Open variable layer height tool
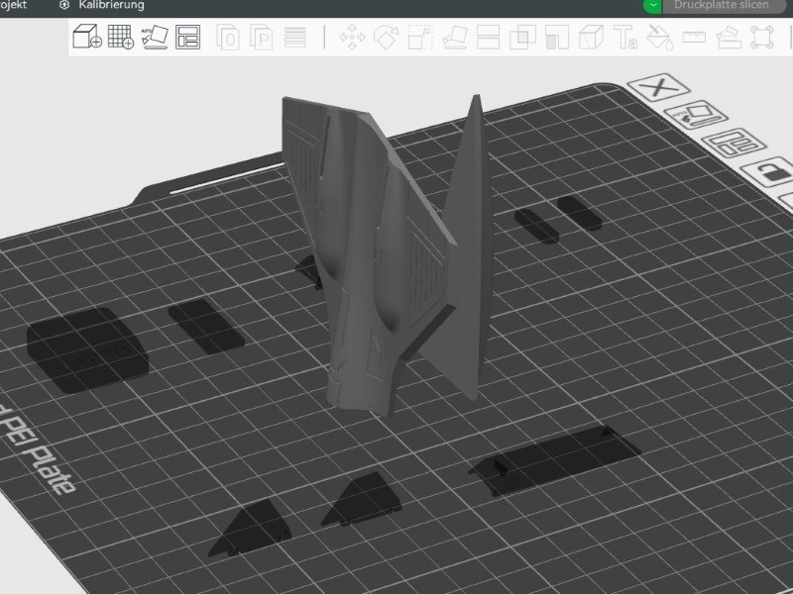This screenshot has width=793, height=594. click(x=294, y=38)
